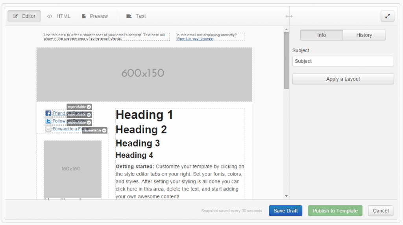Click the editor vertical scrollbar thumb
The image size is (403, 225).
point(287,60)
